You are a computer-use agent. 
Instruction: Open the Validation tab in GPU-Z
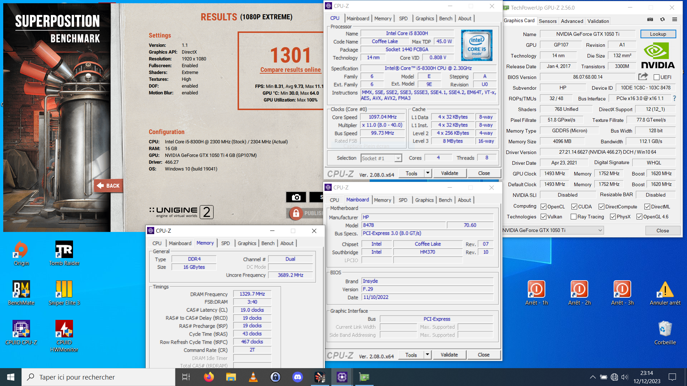(x=598, y=21)
